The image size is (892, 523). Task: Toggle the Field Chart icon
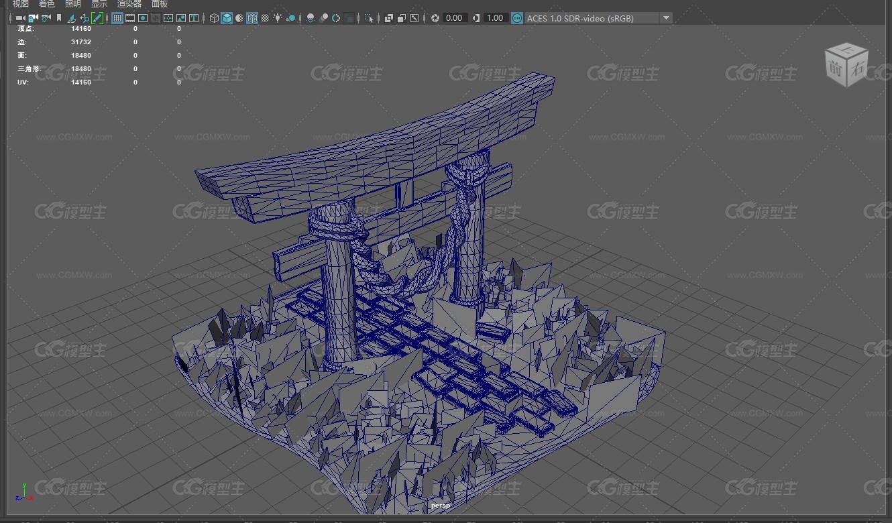click(x=168, y=18)
